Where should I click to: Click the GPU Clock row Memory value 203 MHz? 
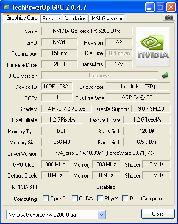[x=106, y=164]
